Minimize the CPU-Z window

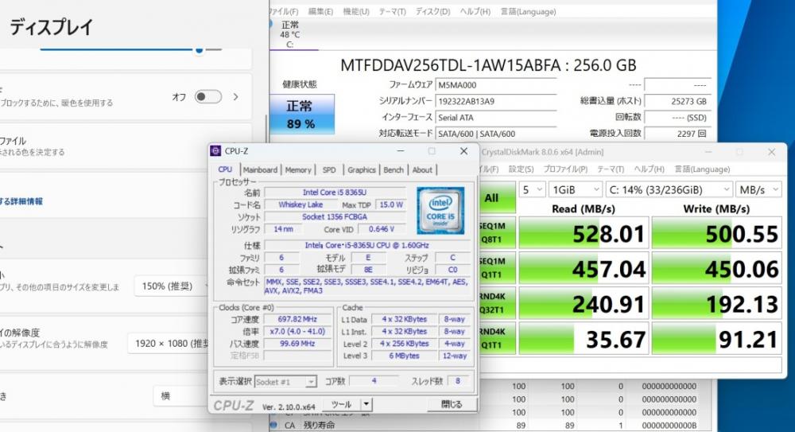pyautogui.click(x=401, y=151)
